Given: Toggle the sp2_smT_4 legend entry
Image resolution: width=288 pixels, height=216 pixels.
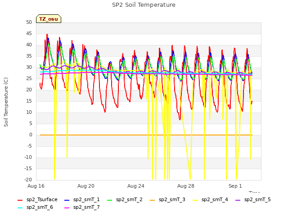Looking at the screenshot, I should pyautogui.click(x=210, y=200).
